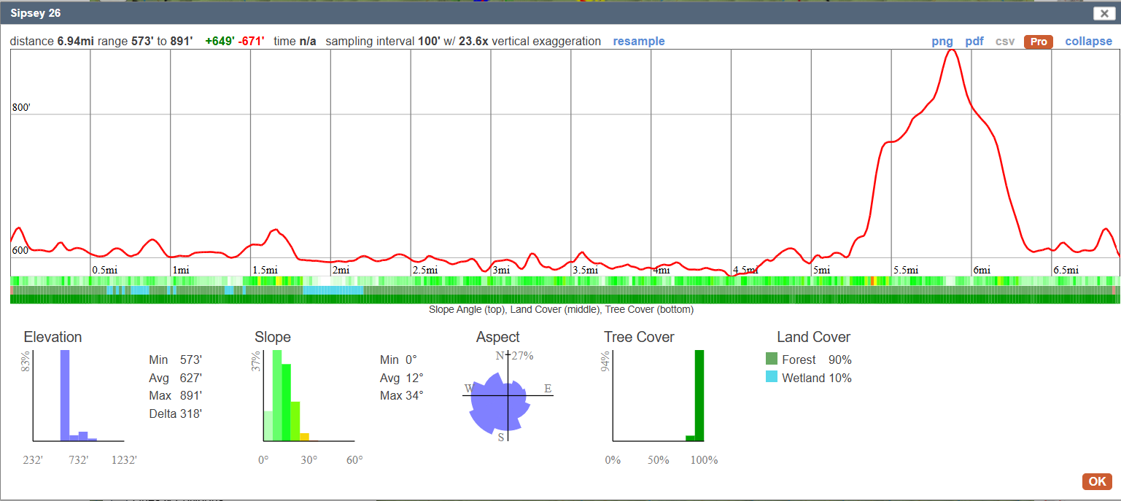Click the "Wetland 10%" legend text

(x=817, y=378)
